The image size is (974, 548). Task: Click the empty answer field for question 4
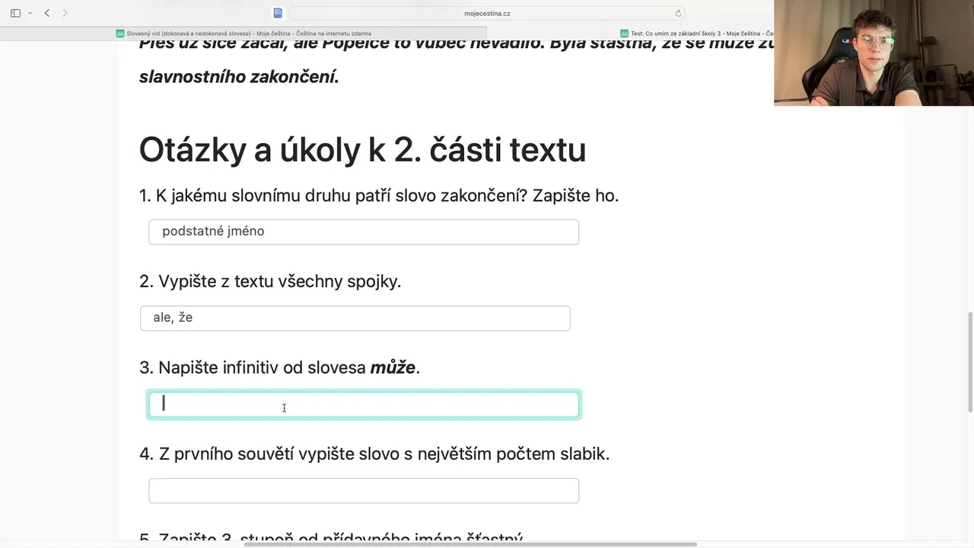[364, 491]
